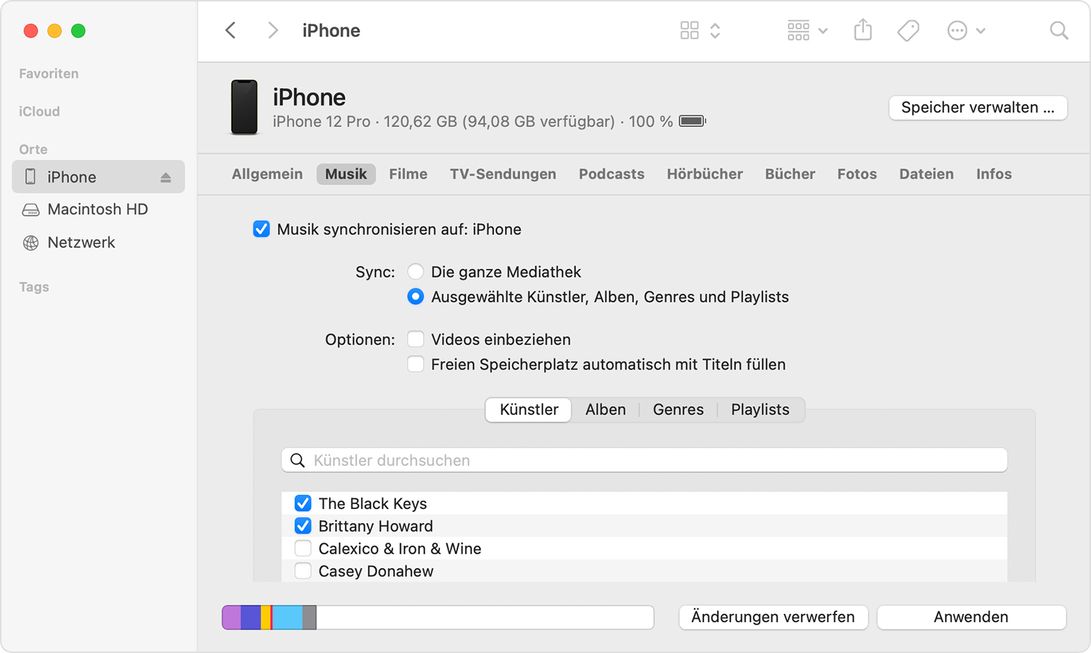Eject the iPhone in sidebar
1091x653 pixels.
point(166,178)
